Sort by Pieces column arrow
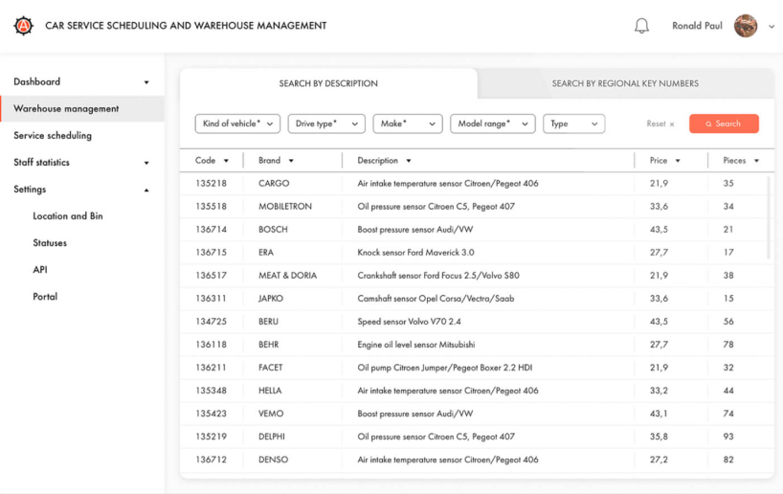 [756, 161]
